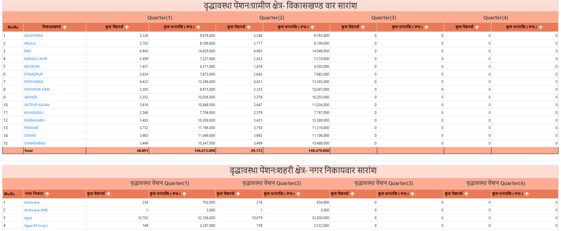Click Quarter(3) कुल धनराशि sort arrow in rural table
This screenshot has width=561, height=231.
click(427, 27)
